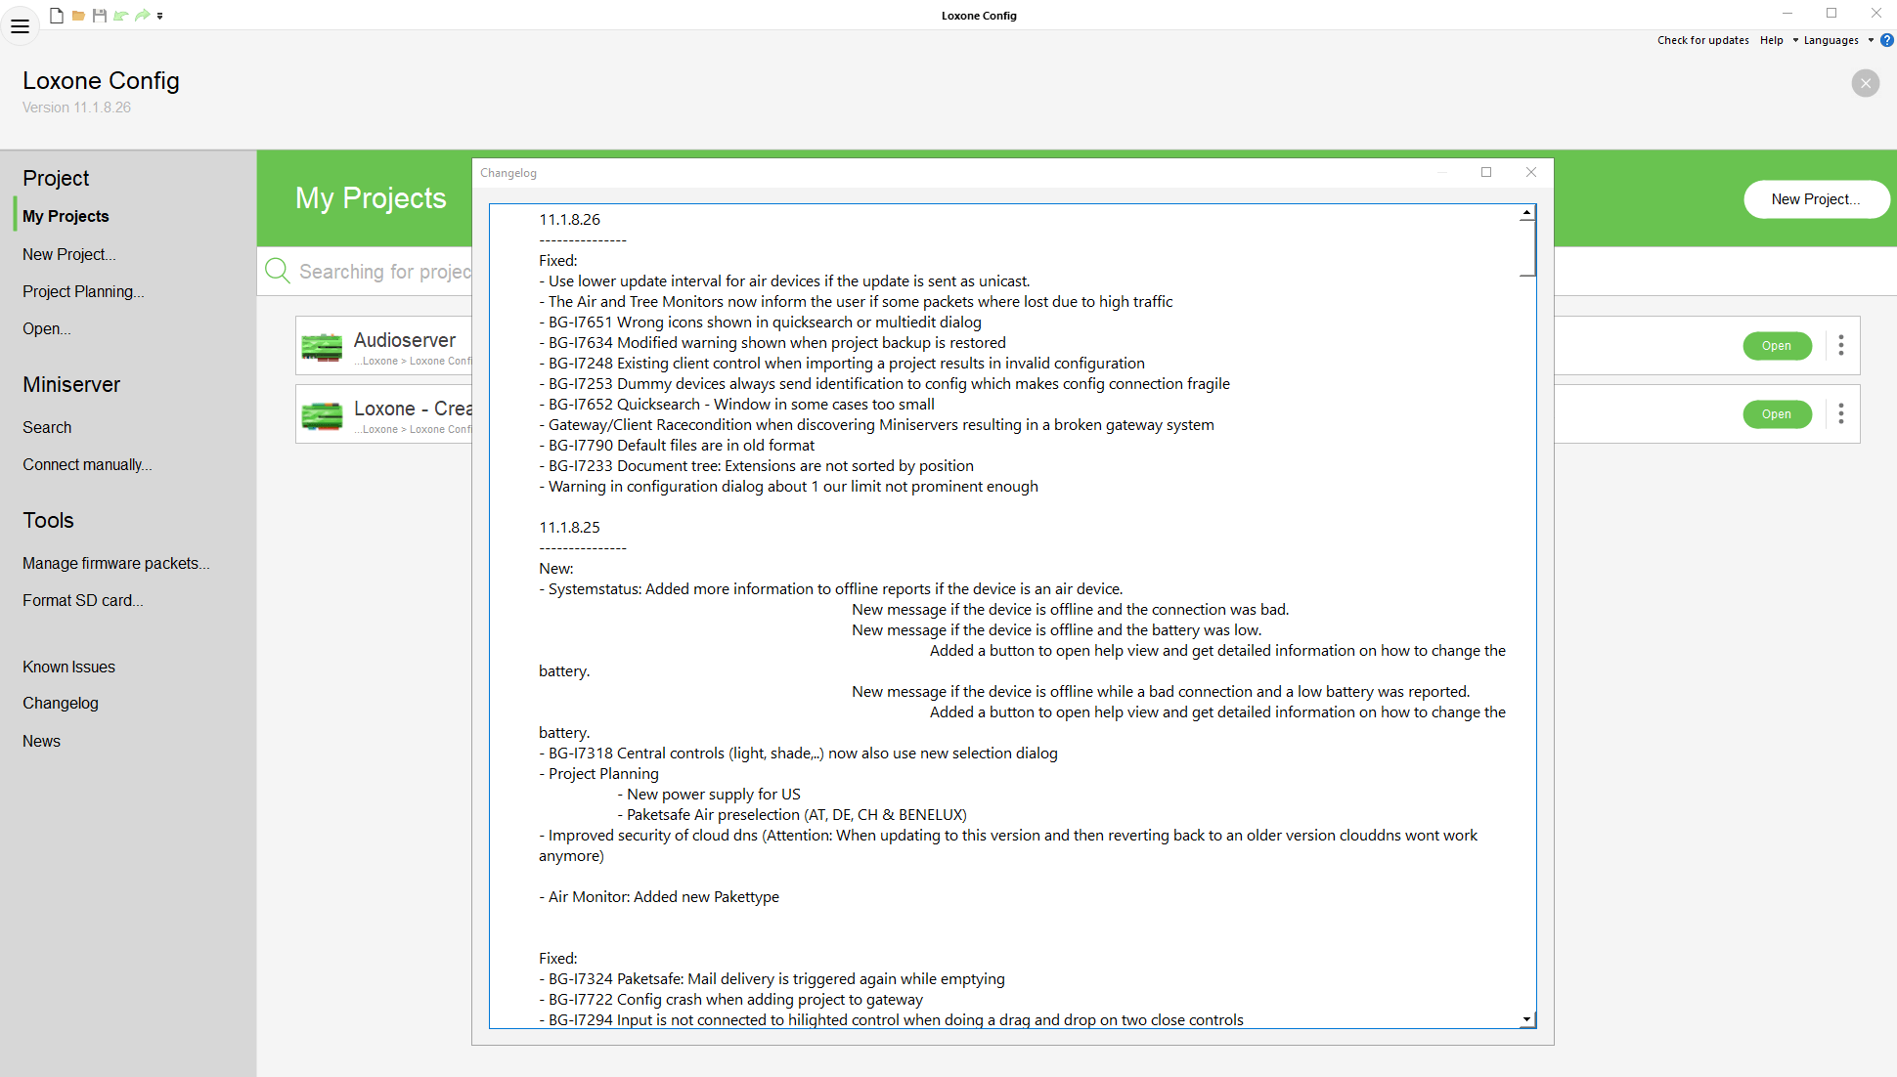This screenshot has width=1897, height=1077.
Task: Click the green redo arrow
Action: 143,16
